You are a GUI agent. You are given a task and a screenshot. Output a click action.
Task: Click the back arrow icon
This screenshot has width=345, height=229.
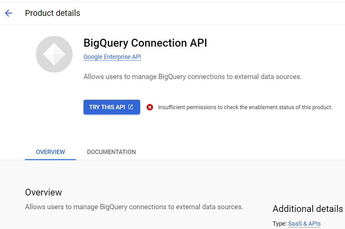click(9, 13)
